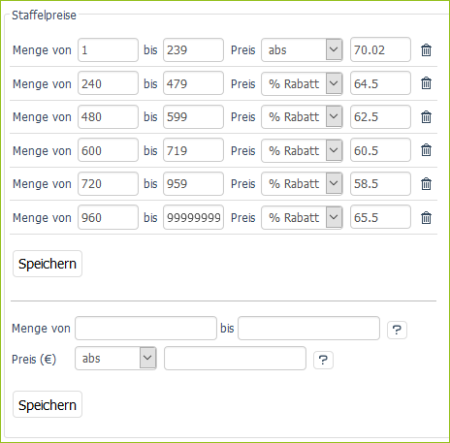This screenshot has width=450, height=443.
Task: Focus the Menge von field containing 960
Action: [108, 217]
